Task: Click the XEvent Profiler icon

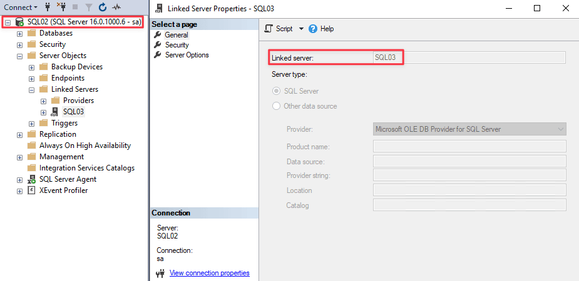Action: 31,190
